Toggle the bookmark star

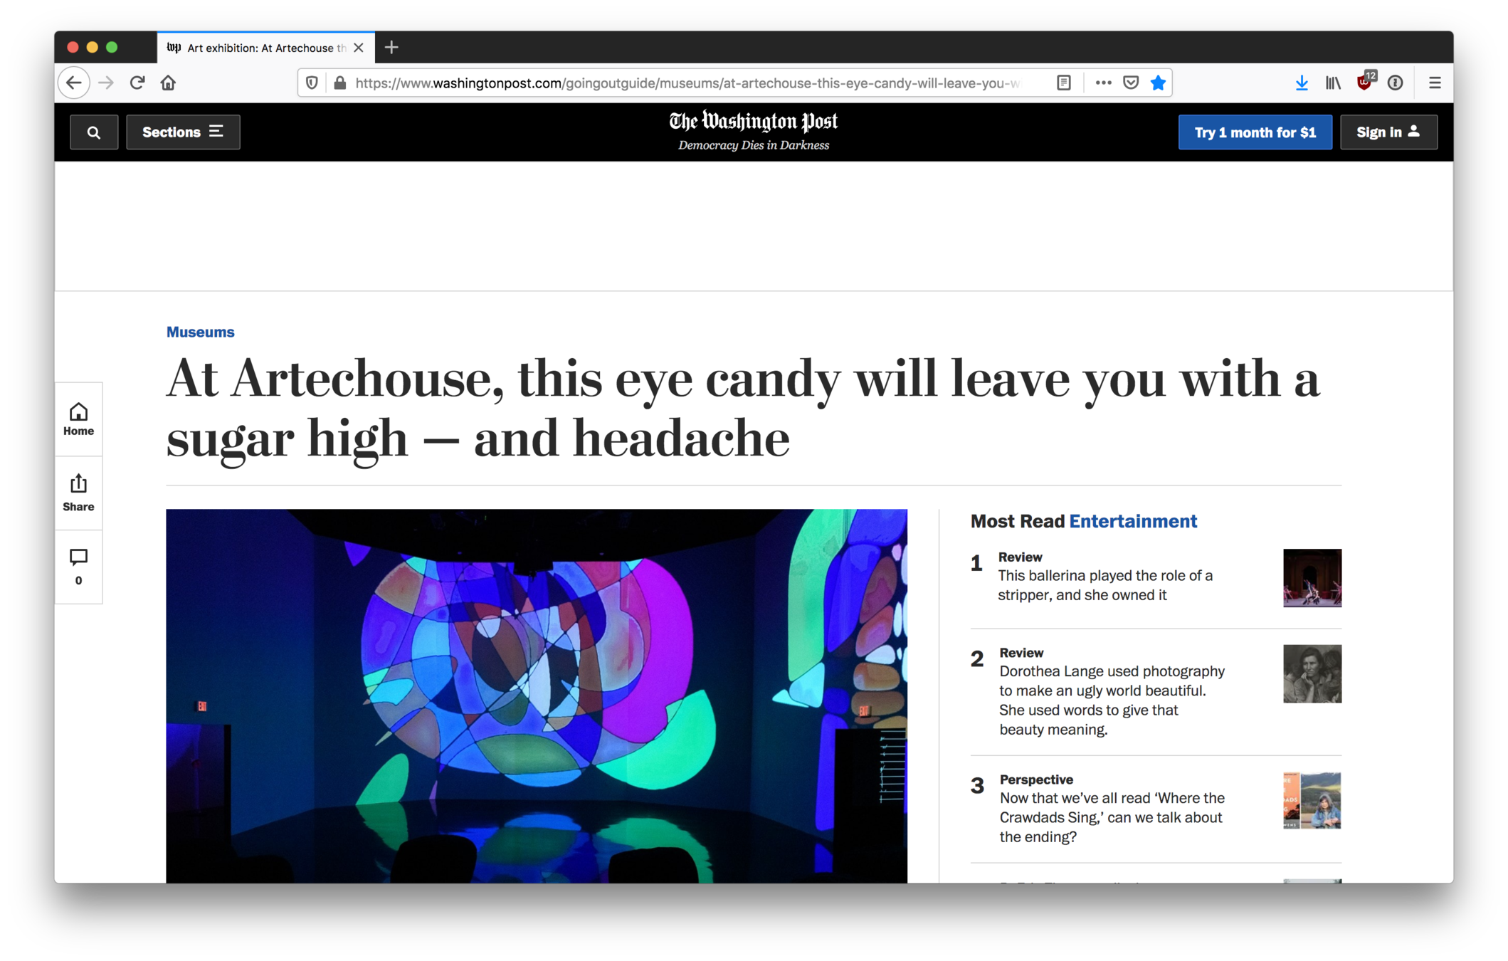1158,83
